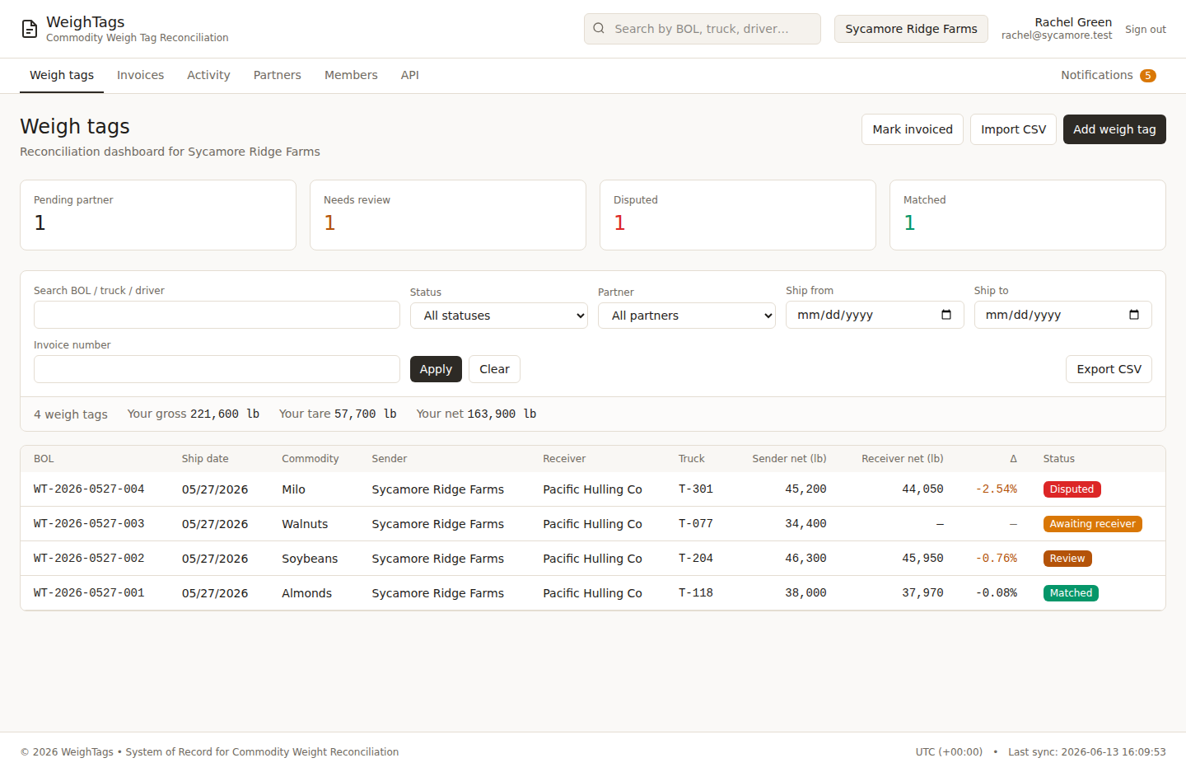
Task: Focus the global BOL, truck, driver search field
Action: [x=703, y=29]
